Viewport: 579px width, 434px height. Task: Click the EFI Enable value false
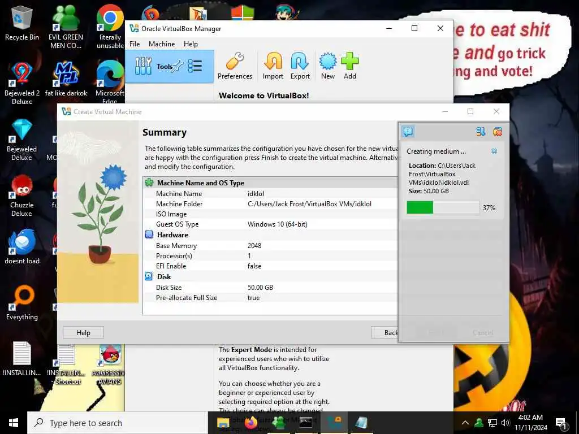coord(254,266)
